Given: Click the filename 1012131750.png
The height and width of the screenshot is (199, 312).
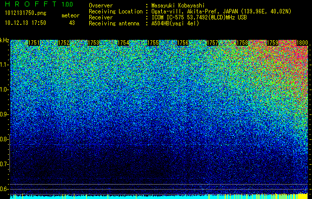Looking at the screenshot, I should point(26,13).
